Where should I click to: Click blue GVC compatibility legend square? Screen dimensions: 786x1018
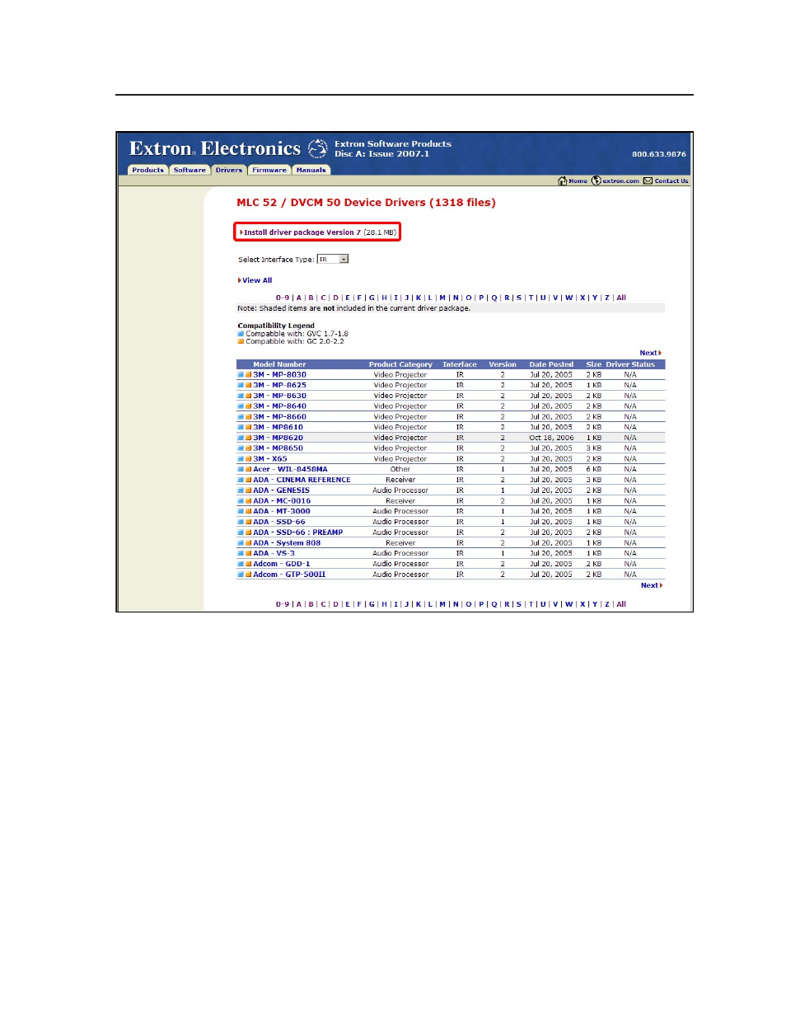(241, 334)
